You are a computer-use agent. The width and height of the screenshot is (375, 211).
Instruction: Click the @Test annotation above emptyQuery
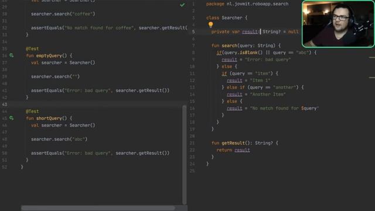(x=32, y=49)
